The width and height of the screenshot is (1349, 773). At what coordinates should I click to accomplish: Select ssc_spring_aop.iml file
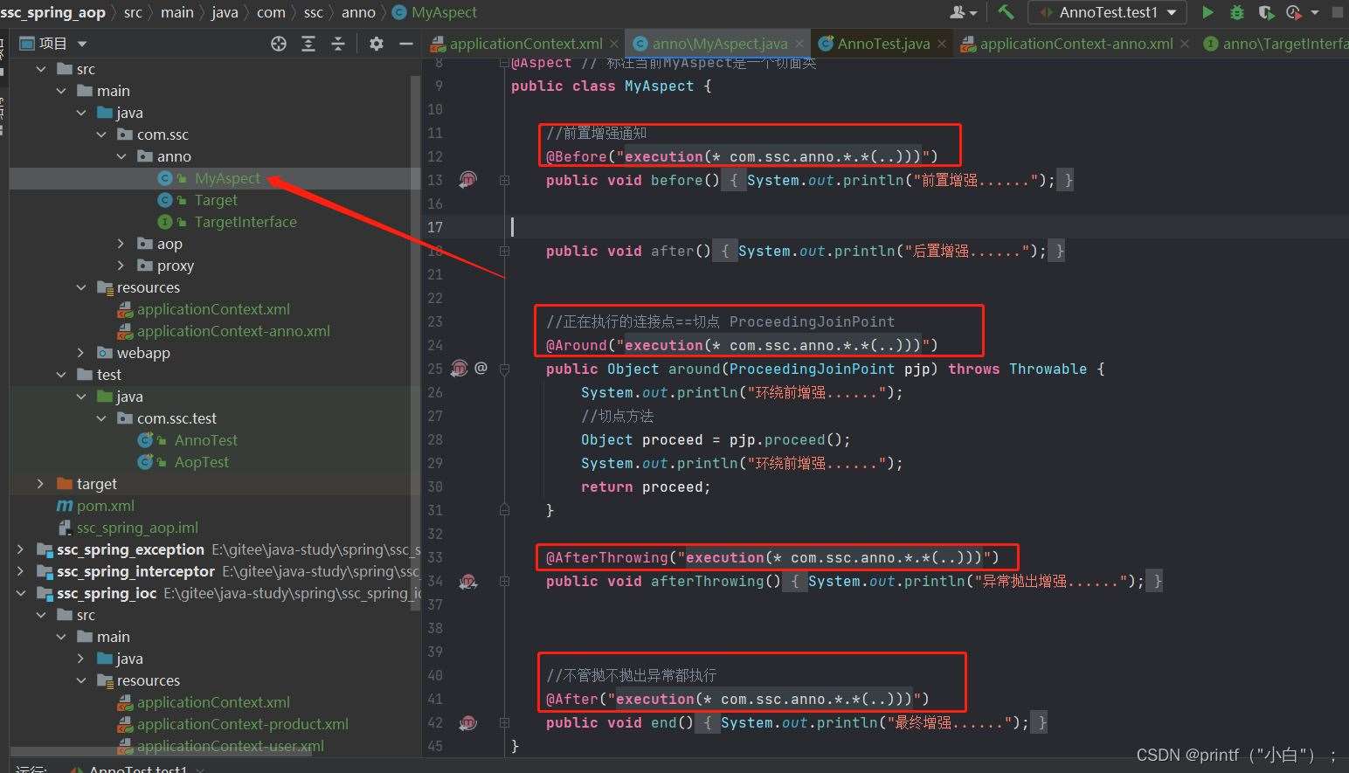[x=137, y=528]
